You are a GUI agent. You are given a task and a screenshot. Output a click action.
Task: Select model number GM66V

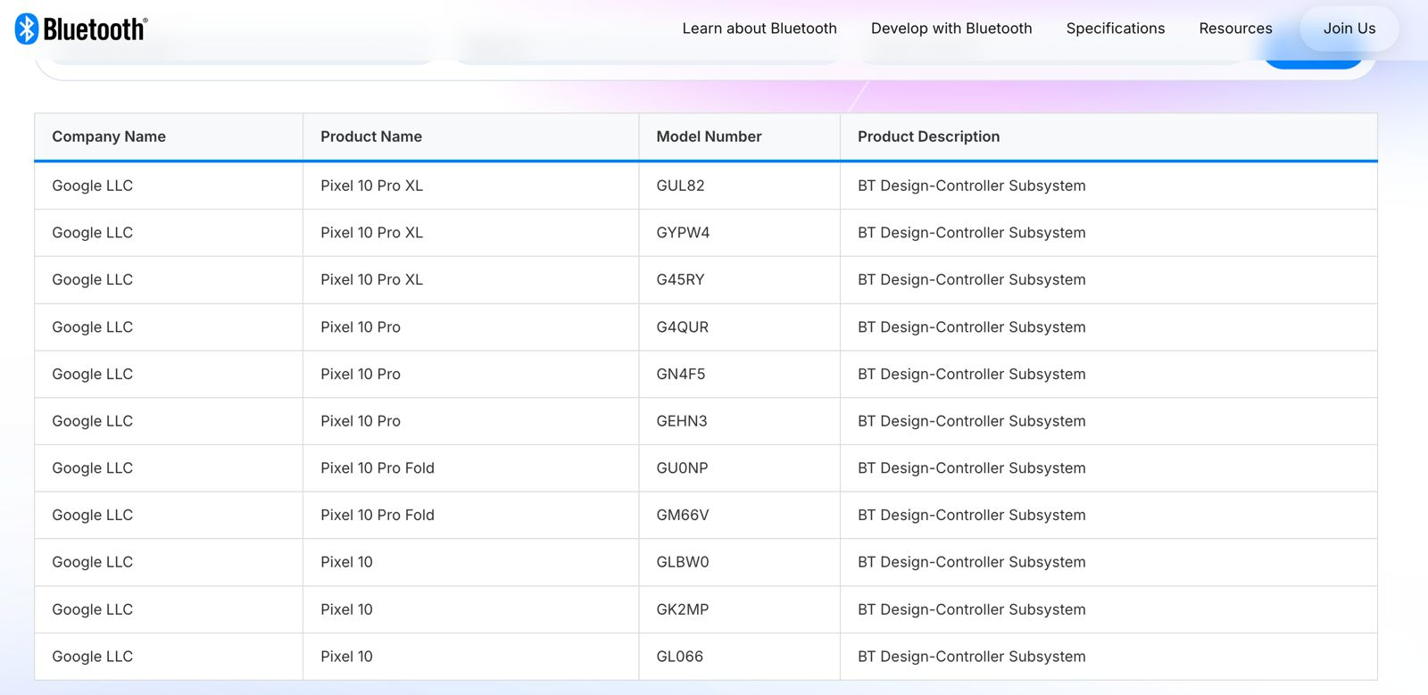(682, 516)
